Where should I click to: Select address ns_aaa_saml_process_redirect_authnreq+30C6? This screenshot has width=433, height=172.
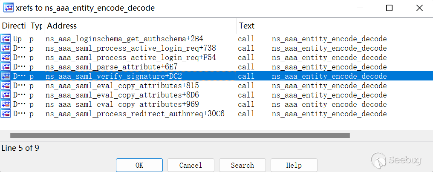(x=135, y=114)
